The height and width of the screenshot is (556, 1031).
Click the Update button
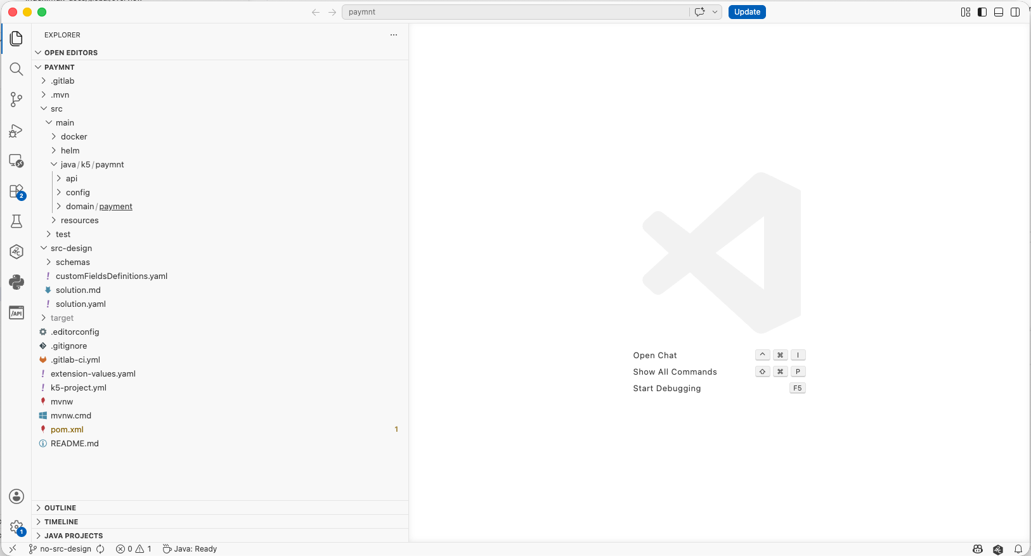[x=747, y=12]
